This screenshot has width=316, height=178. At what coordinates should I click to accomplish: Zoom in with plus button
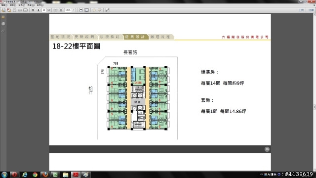[61, 10]
